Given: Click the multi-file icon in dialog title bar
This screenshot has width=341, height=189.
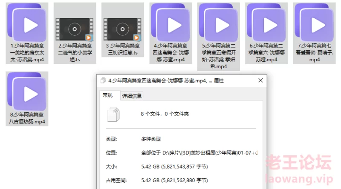Looking at the screenshot, I should click(103, 80).
